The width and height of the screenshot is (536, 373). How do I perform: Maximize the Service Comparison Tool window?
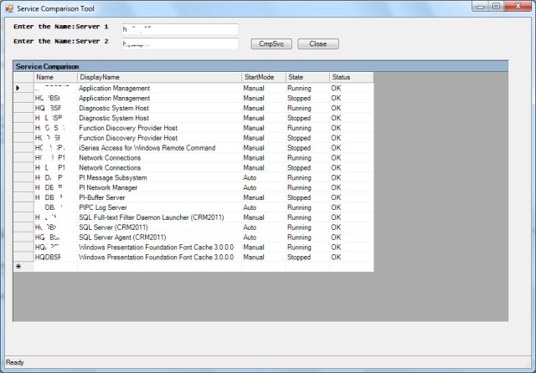pyautogui.click(x=497, y=6)
